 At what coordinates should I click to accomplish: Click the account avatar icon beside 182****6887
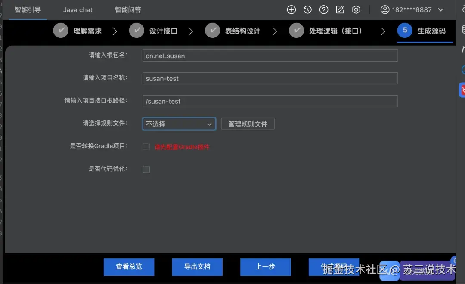pos(385,9)
